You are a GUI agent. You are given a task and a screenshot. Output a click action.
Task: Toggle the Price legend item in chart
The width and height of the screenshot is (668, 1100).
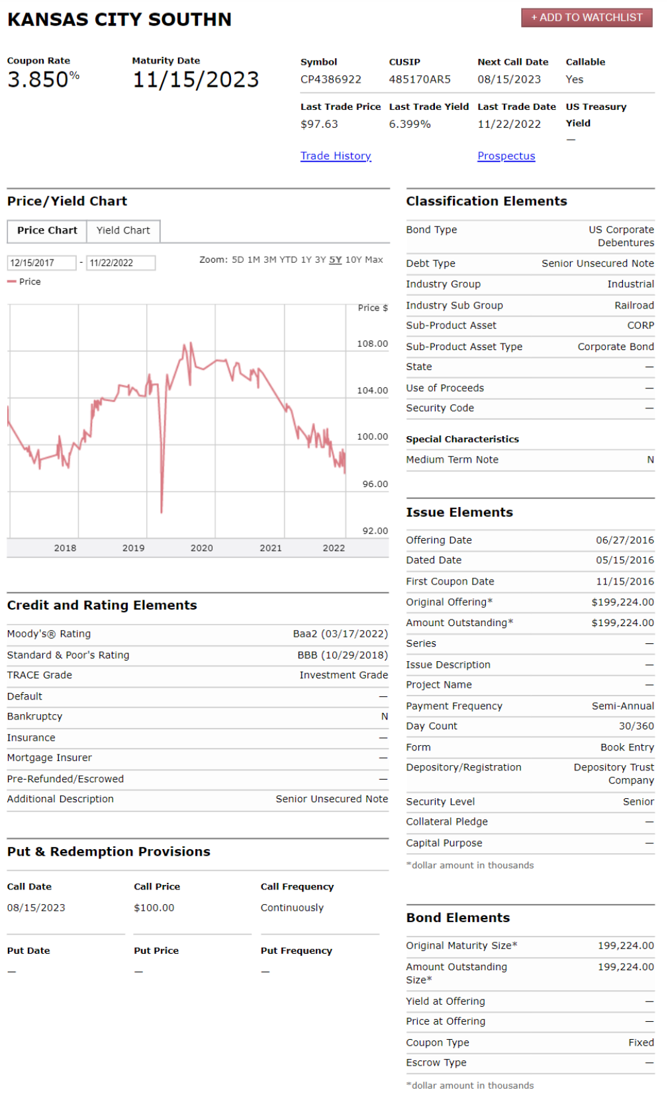pyautogui.click(x=24, y=281)
